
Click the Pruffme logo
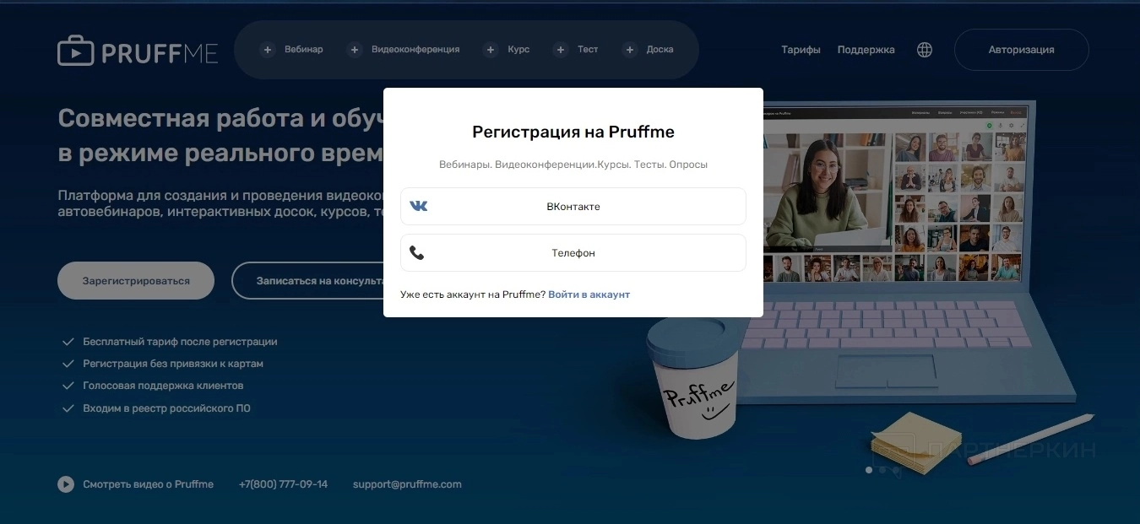click(x=138, y=51)
